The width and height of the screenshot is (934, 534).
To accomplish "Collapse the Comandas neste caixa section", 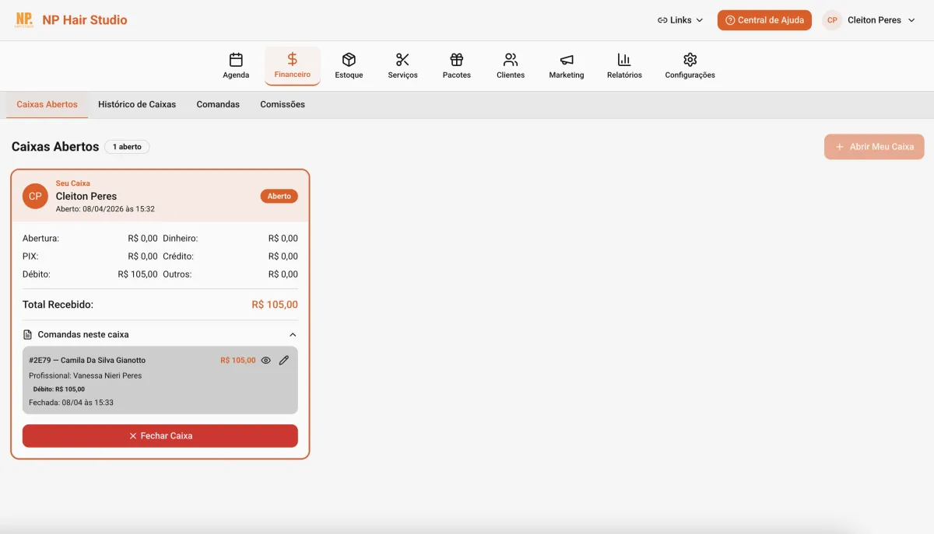I will point(292,334).
